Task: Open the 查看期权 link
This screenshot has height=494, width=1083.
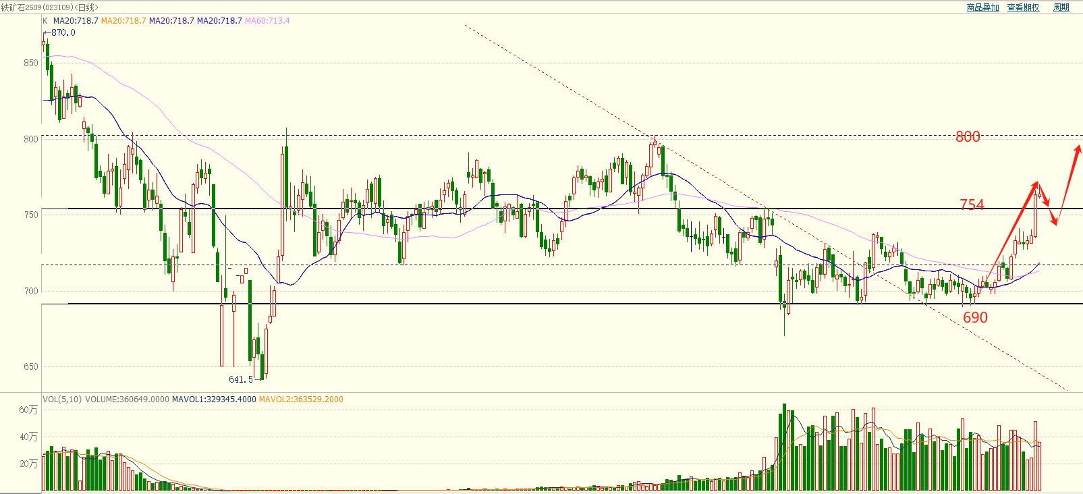Action: pyautogui.click(x=1023, y=7)
